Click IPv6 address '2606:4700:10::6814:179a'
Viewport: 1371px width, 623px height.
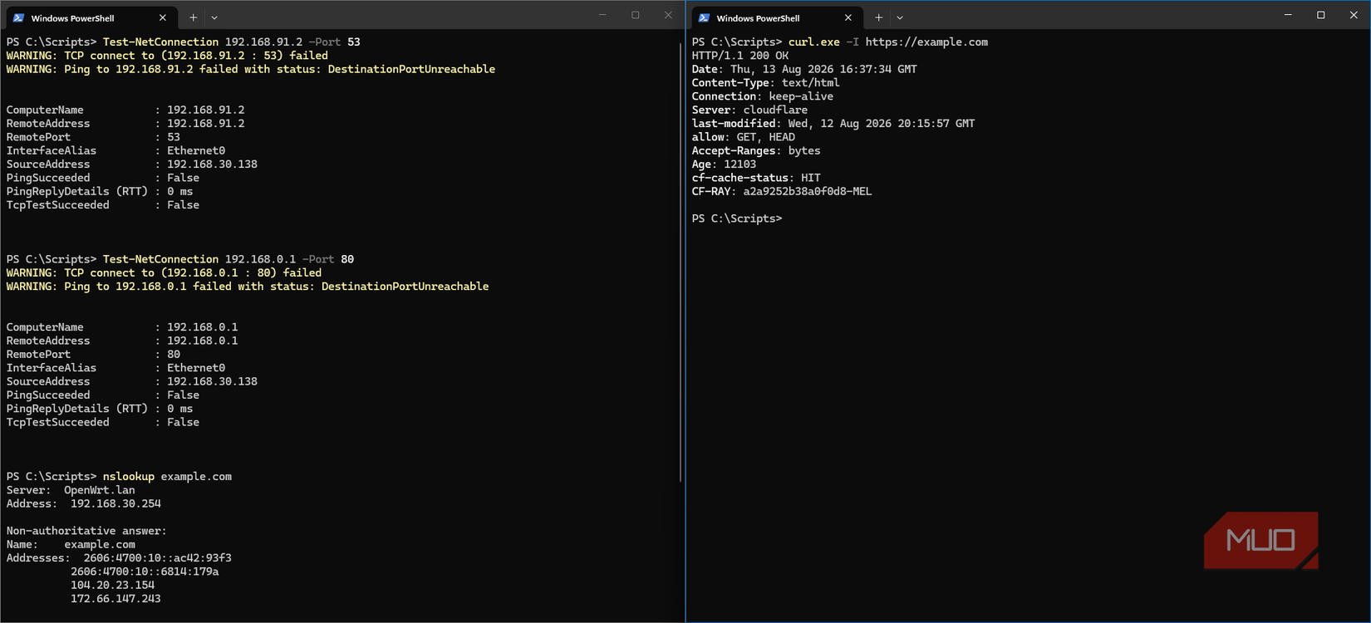[145, 571]
